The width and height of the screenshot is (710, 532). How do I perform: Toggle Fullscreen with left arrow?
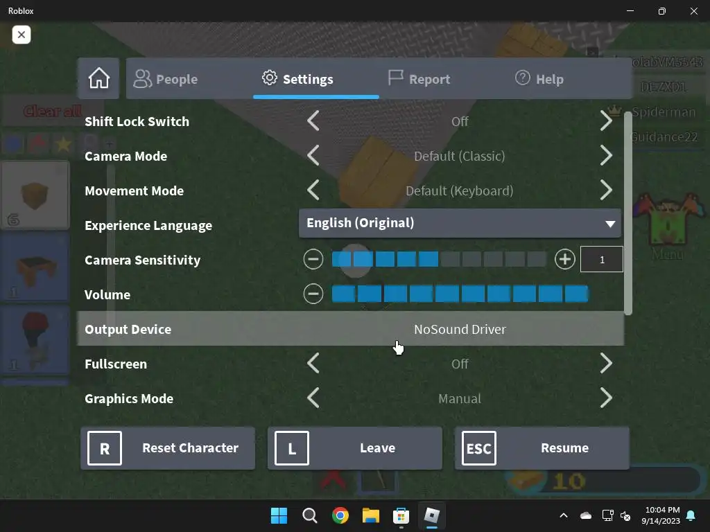click(x=313, y=363)
